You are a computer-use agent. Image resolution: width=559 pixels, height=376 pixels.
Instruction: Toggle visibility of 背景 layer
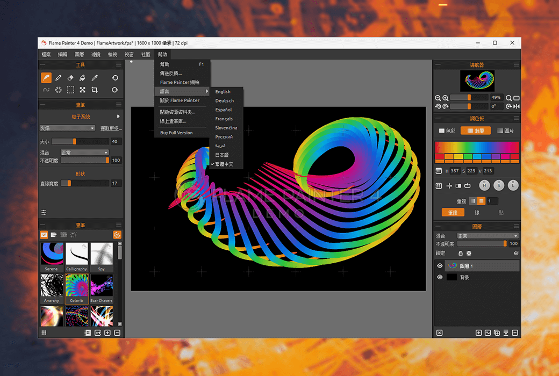[x=440, y=277]
